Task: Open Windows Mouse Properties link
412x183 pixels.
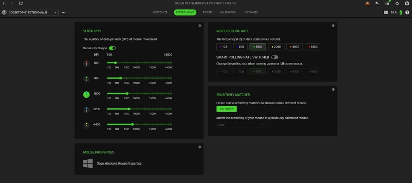Action: tap(119, 163)
